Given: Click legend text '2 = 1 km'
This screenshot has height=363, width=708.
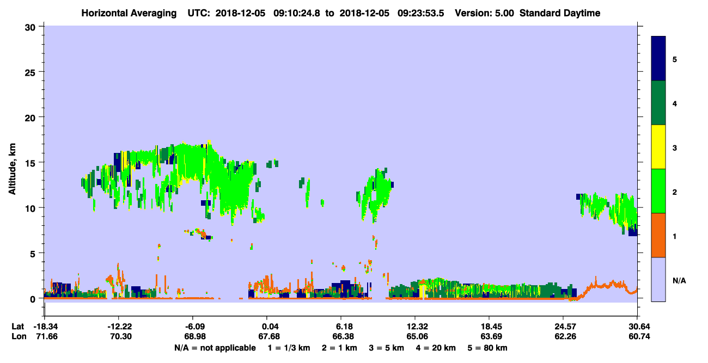Looking at the screenshot, I should pyautogui.click(x=339, y=348).
